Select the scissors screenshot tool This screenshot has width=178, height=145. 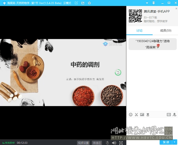tap(136, 115)
